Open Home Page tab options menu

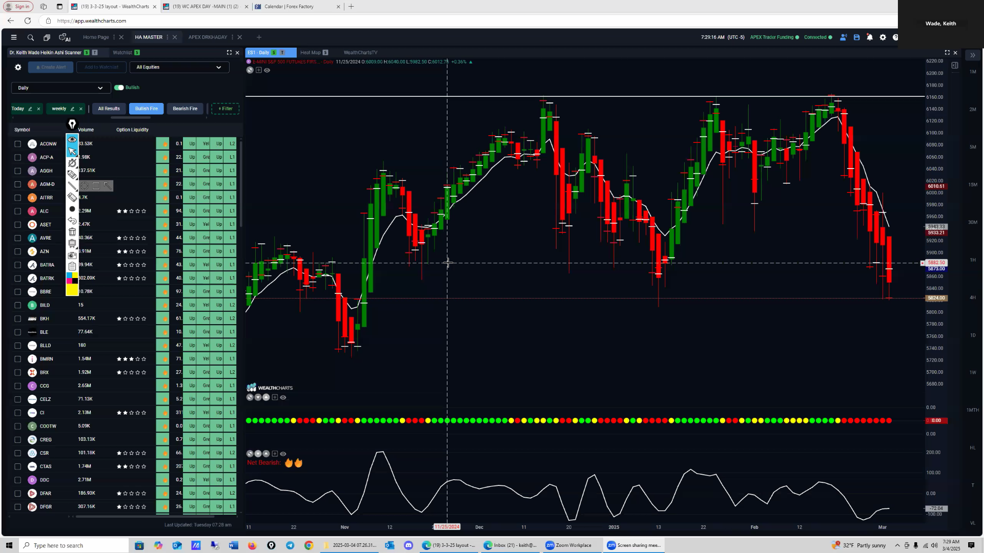(x=114, y=37)
